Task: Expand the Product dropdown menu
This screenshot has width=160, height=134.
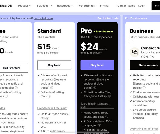Action: pyautogui.click(x=25, y=6)
